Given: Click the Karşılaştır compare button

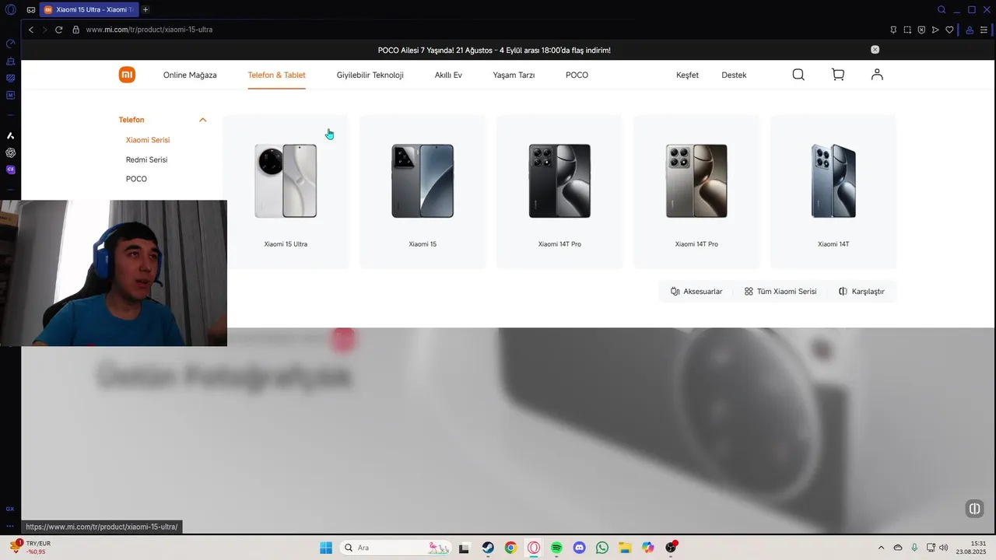Looking at the screenshot, I should tap(861, 292).
